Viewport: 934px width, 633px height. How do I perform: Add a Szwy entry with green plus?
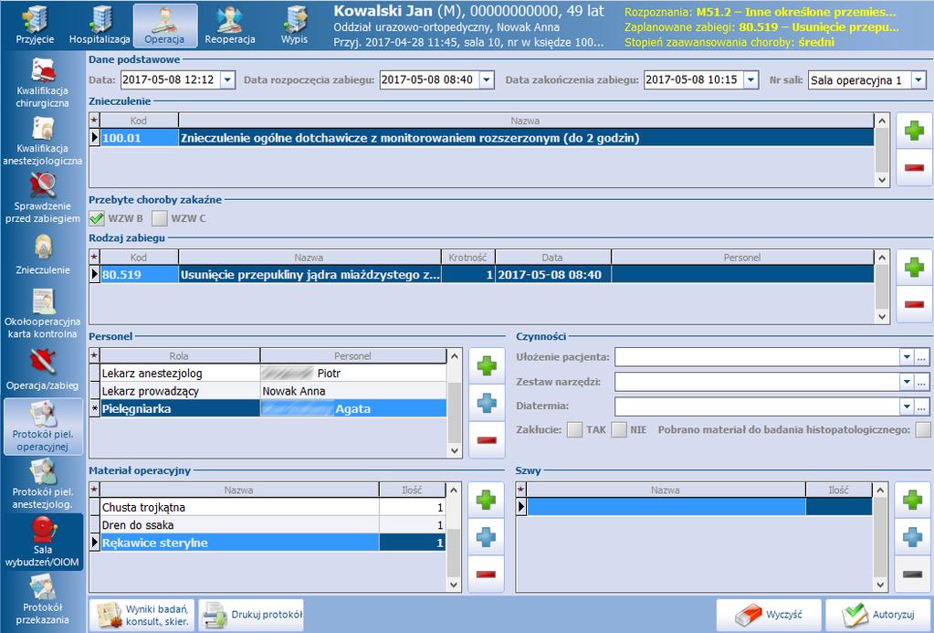pos(912,500)
